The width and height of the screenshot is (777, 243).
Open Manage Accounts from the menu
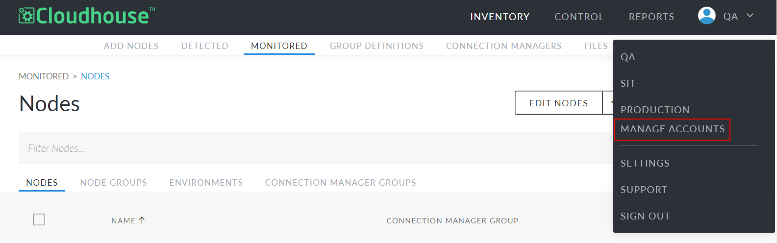pyautogui.click(x=672, y=129)
